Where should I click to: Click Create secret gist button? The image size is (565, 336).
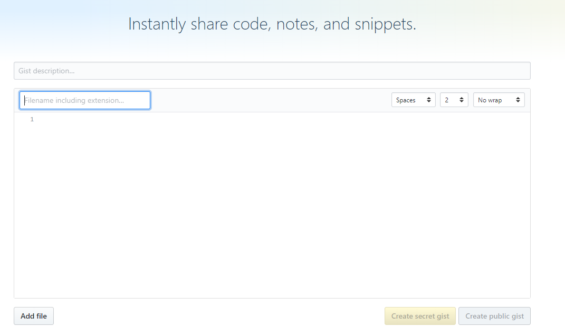[420, 316]
